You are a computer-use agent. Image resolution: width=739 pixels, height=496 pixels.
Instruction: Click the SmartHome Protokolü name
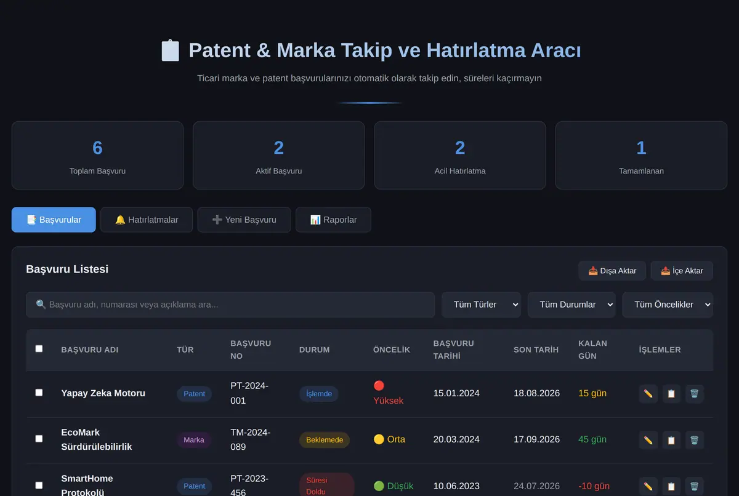pos(87,486)
